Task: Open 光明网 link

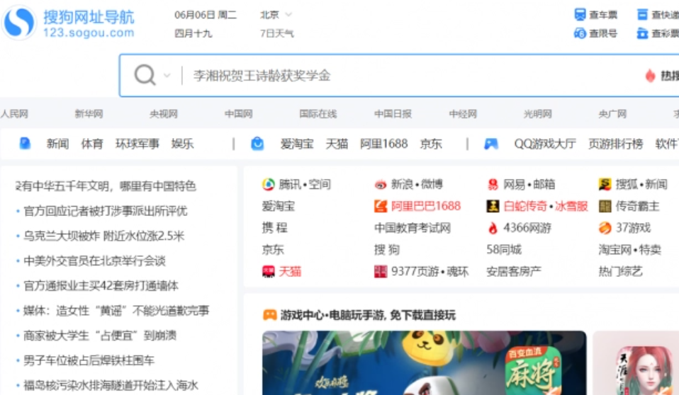Action: [x=538, y=114]
